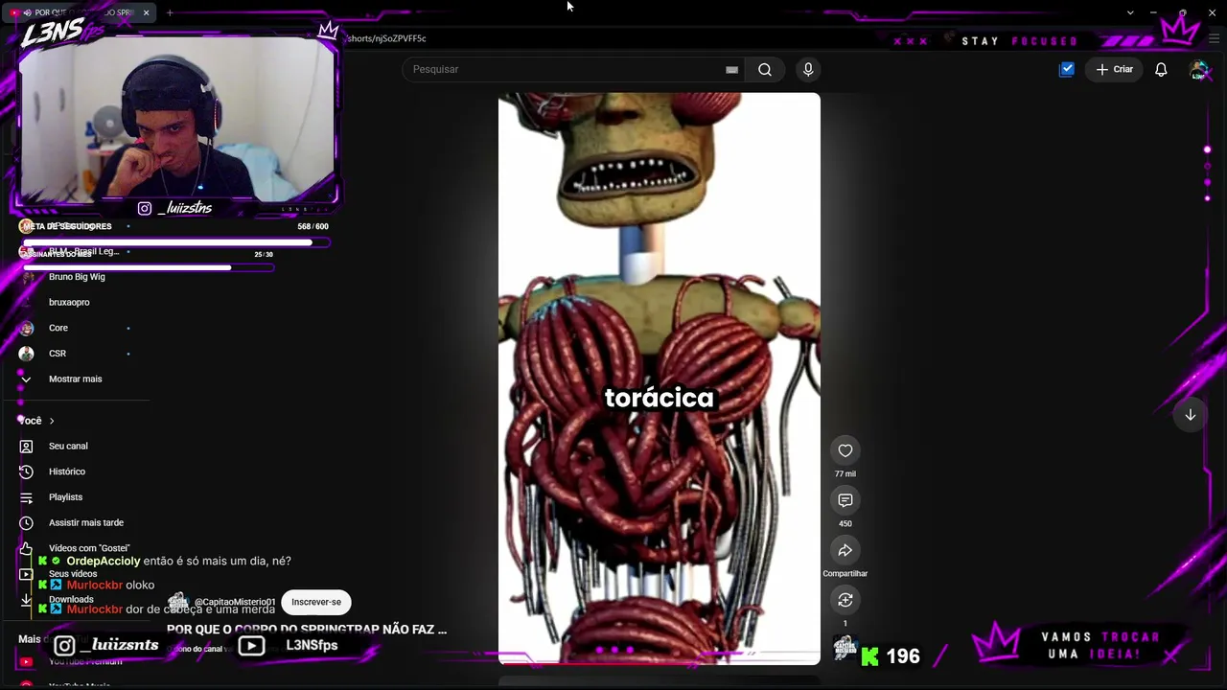1227x690 pixels.
Task: Go to Seu canal in the sidebar
Action: [68, 447]
